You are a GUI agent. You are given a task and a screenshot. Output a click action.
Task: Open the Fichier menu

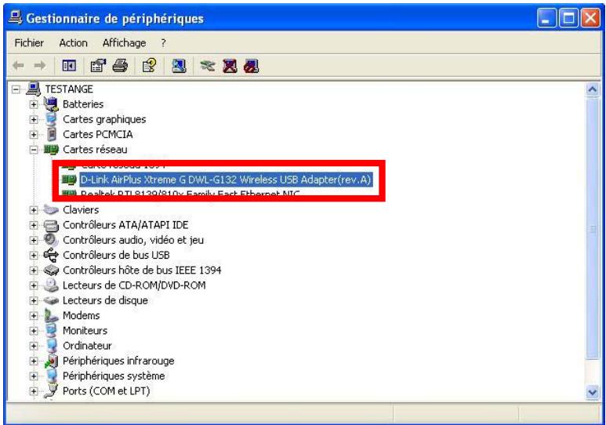coord(29,42)
